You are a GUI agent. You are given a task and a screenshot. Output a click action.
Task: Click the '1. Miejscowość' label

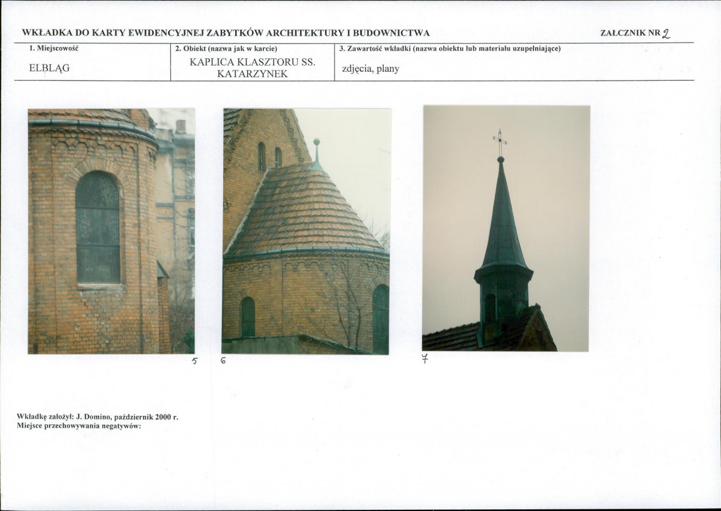(x=54, y=48)
